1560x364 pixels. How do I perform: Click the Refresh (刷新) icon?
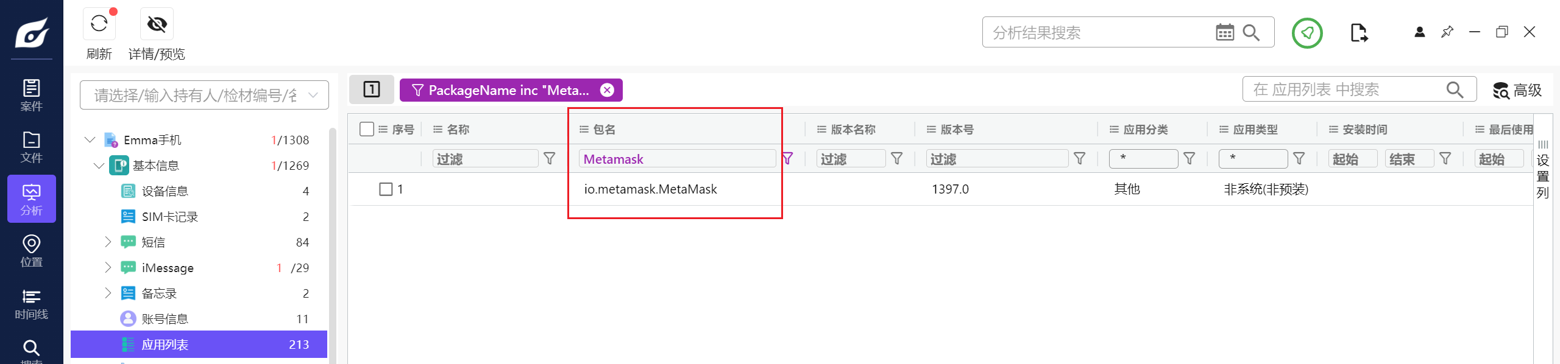coord(99,24)
